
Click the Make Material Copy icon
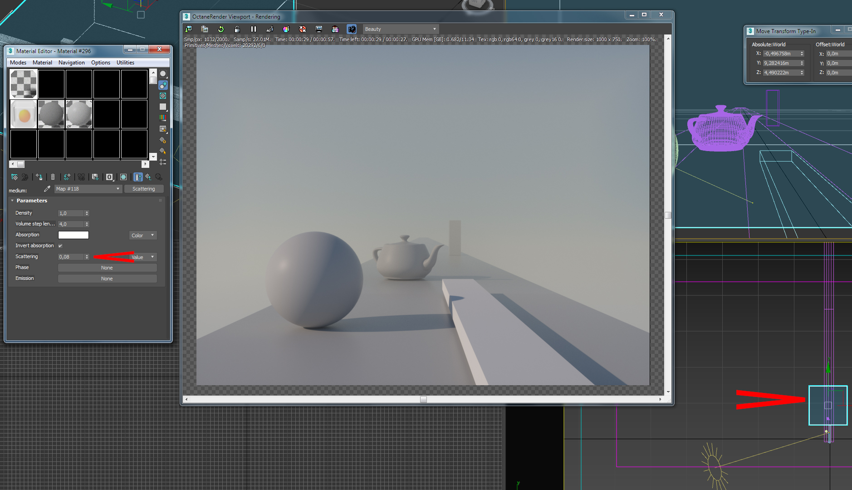tap(67, 177)
